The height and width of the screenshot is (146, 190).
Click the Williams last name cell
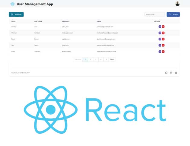[x=37, y=52]
